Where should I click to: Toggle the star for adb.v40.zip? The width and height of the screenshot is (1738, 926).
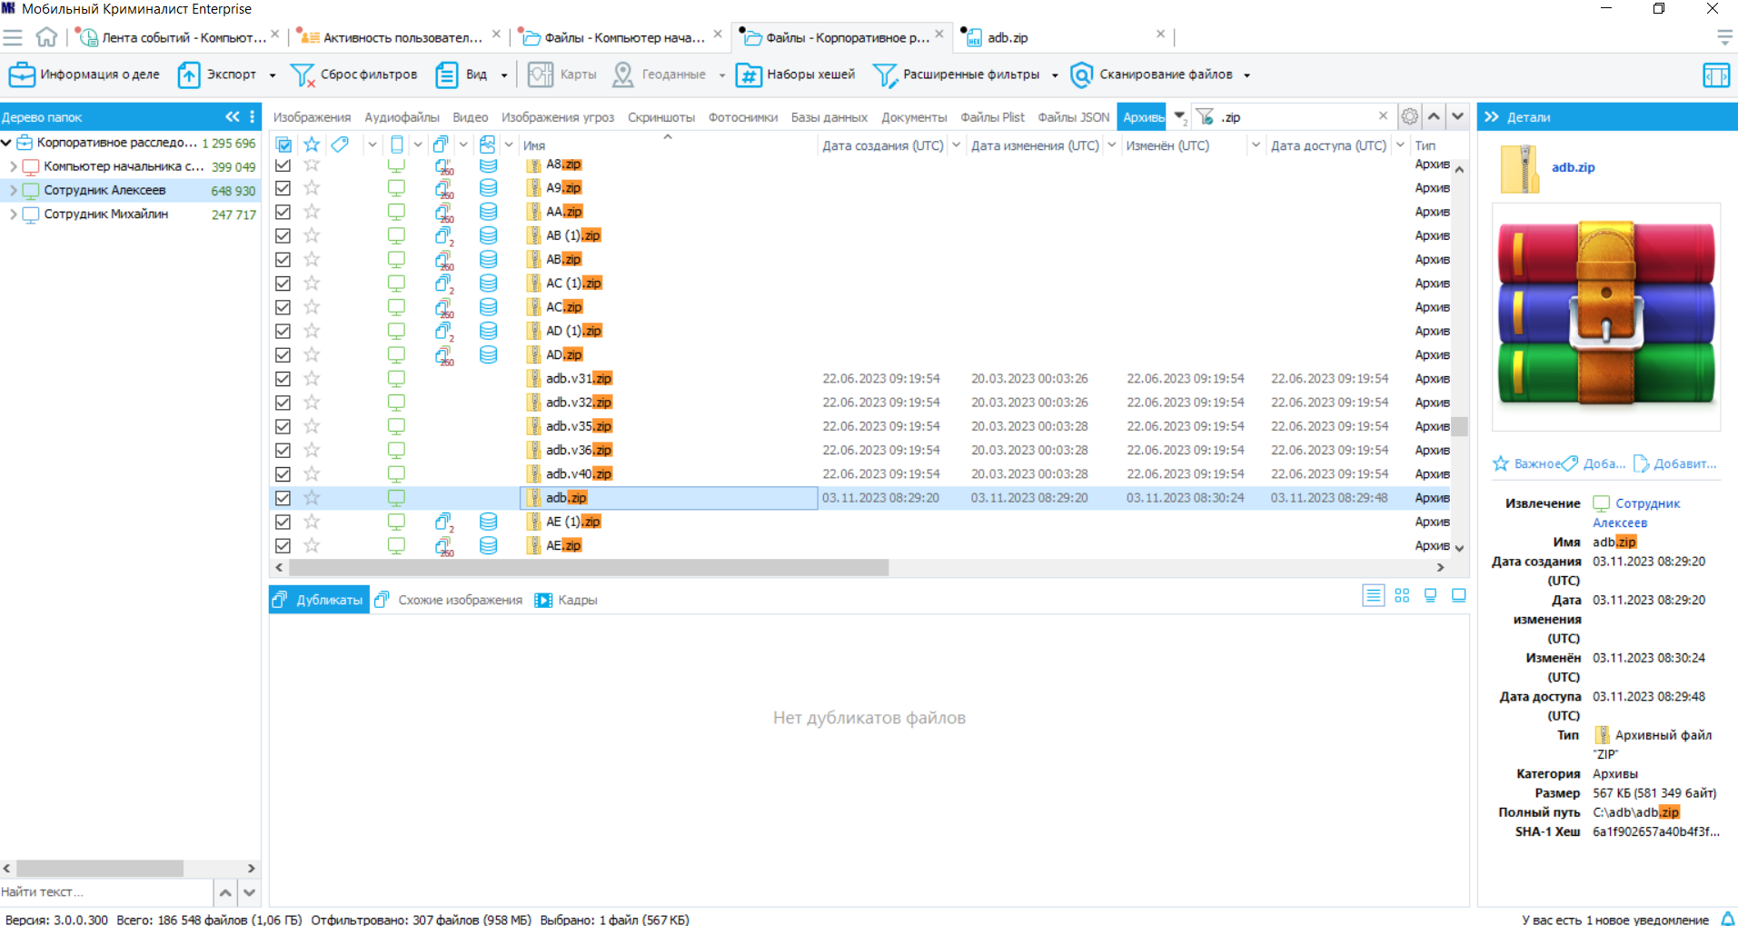312,473
